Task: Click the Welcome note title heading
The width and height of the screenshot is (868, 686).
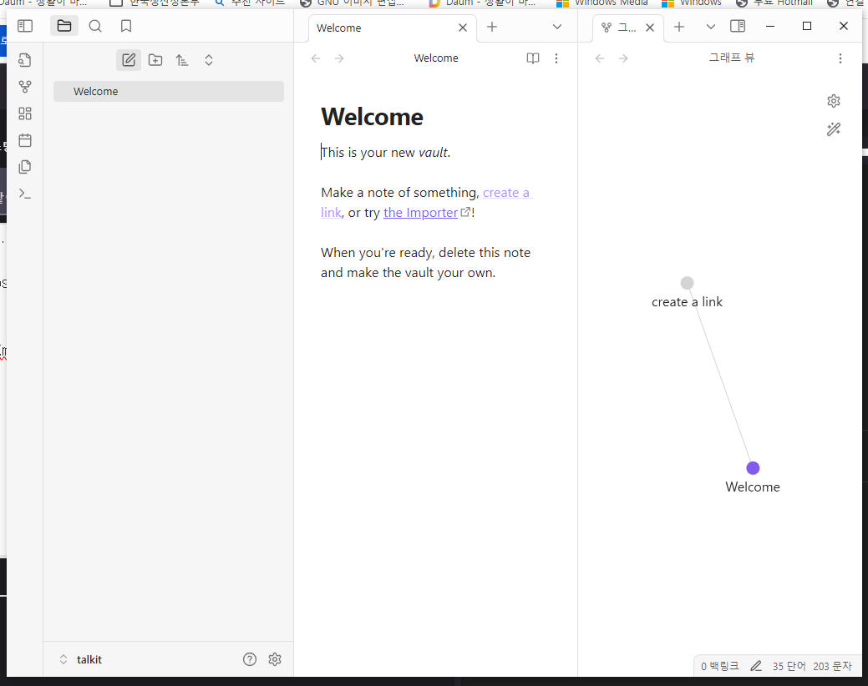Action: (x=372, y=117)
